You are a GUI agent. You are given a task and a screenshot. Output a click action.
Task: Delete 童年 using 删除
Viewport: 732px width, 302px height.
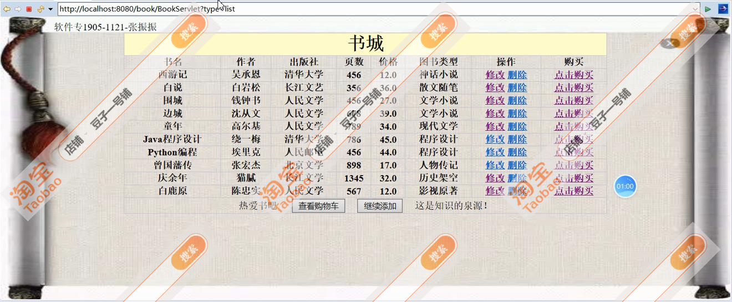[517, 126]
